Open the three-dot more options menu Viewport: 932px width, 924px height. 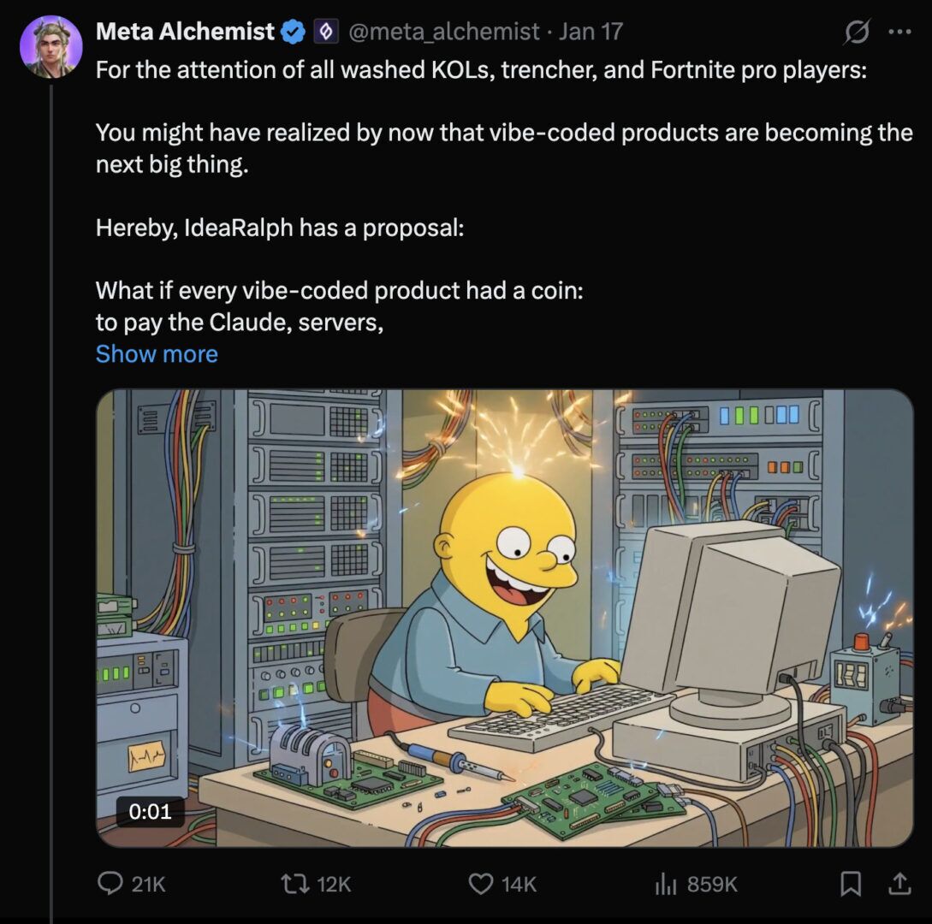tap(899, 32)
